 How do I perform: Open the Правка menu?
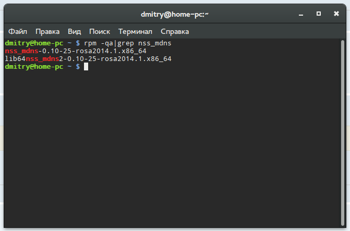[x=47, y=31]
